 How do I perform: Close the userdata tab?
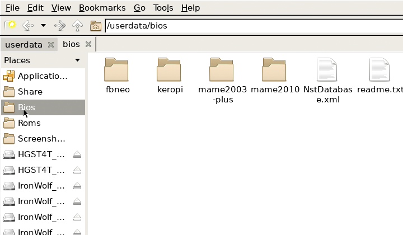(51, 44)
